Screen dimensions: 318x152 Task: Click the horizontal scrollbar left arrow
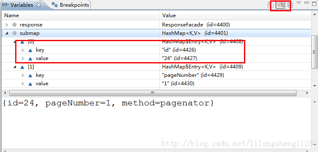(x=5, y=93)
